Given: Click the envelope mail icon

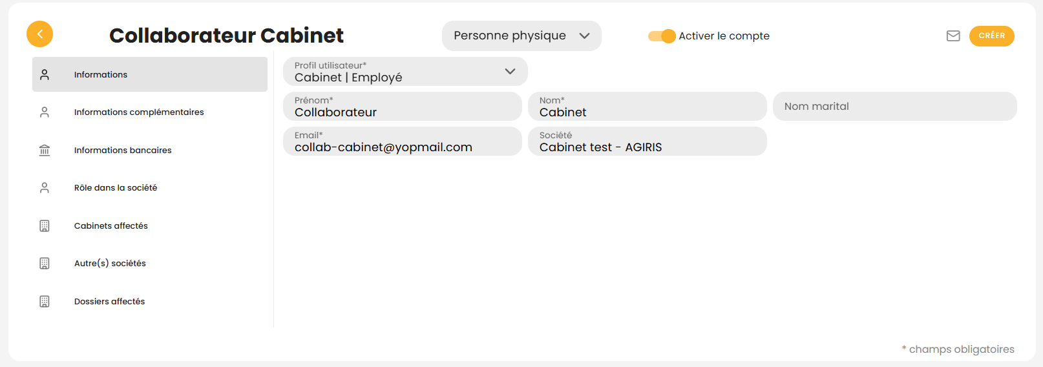Looking at the screenshot, I should click(953, 36).
